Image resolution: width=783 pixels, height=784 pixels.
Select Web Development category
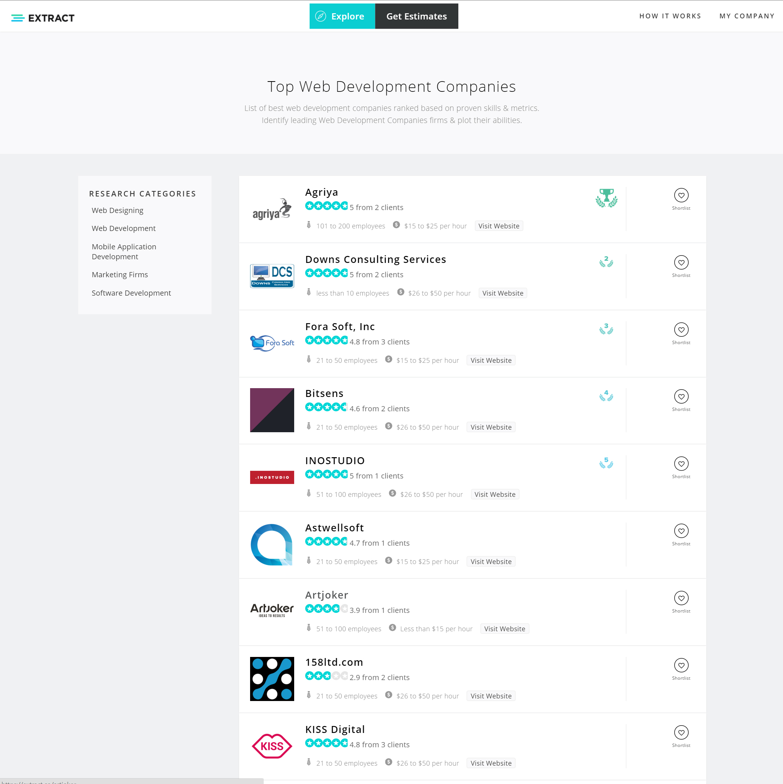point(123,228)
